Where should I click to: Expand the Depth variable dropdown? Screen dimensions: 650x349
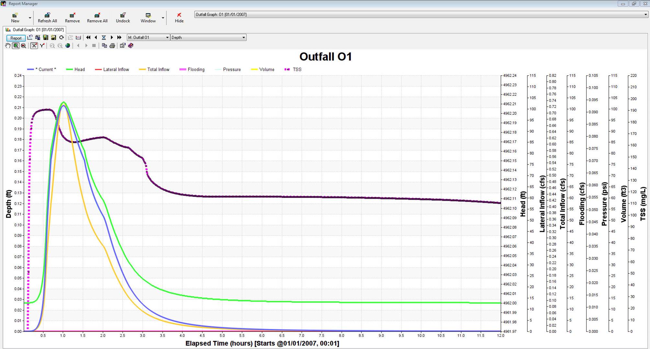[244, 37]
